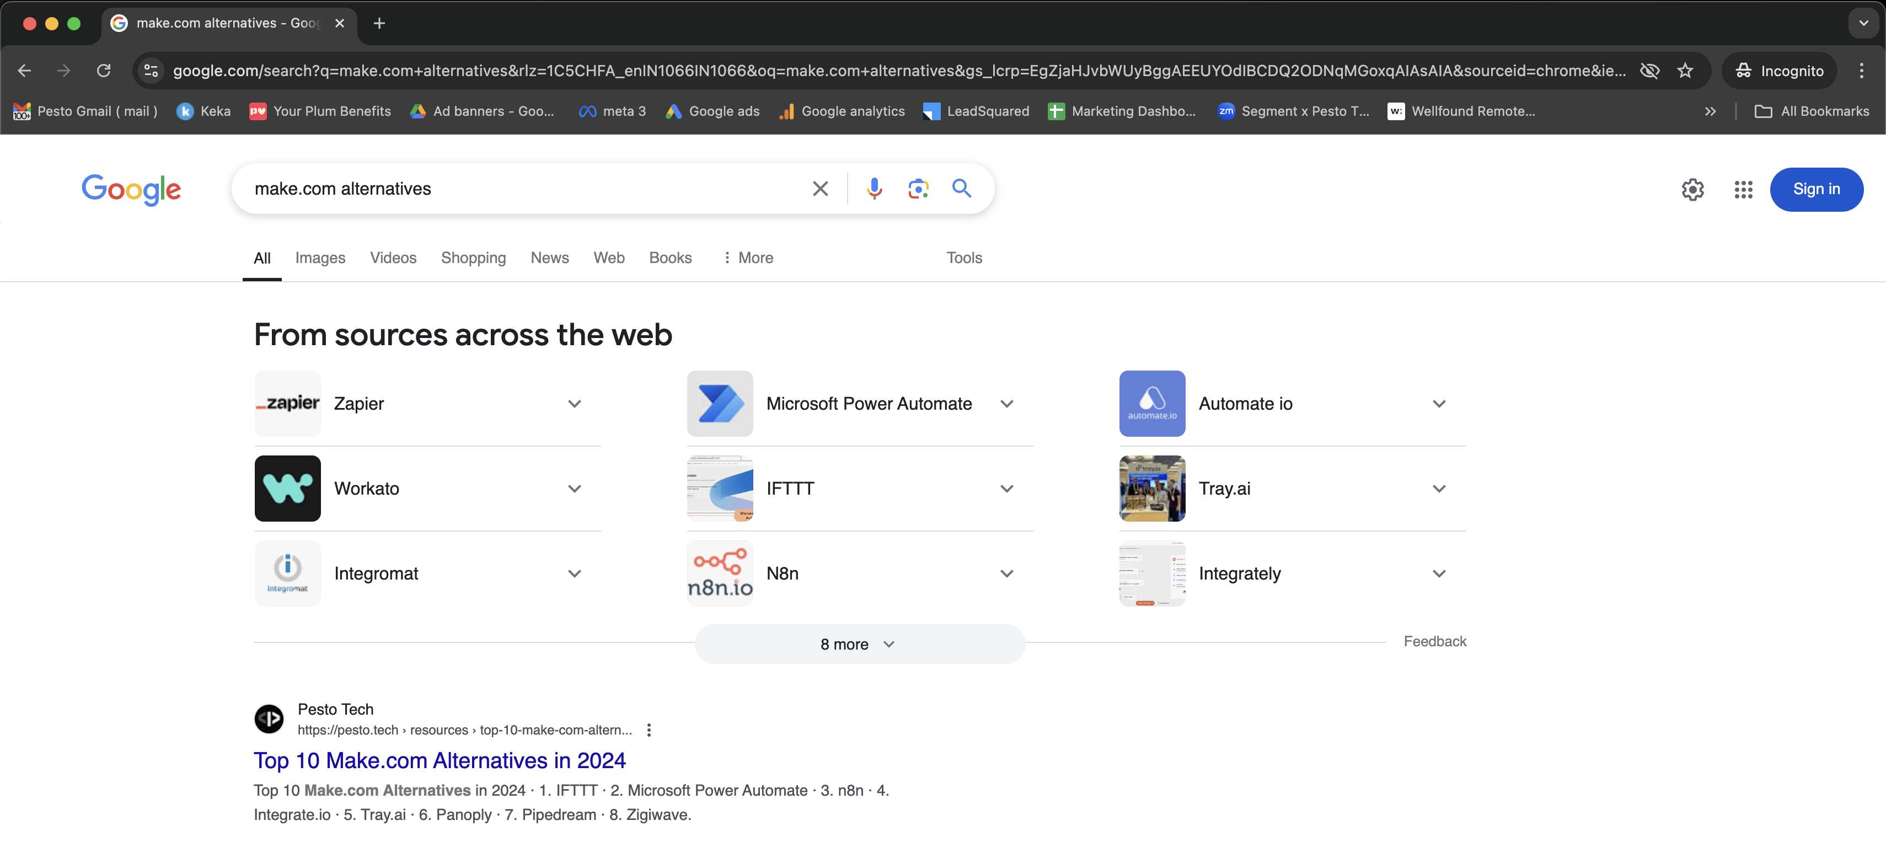Open Google Lens image search
Screen dimensions: 1886x858
[918, 189]
